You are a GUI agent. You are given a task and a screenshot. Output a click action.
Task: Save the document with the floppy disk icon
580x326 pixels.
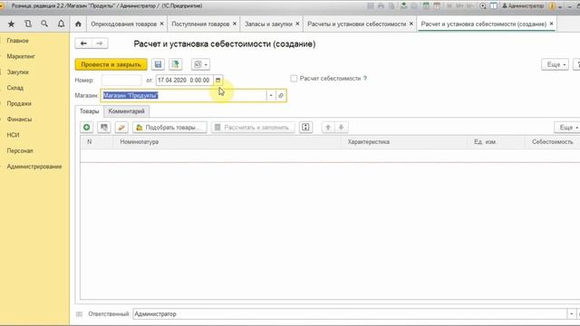pos(158,64)
